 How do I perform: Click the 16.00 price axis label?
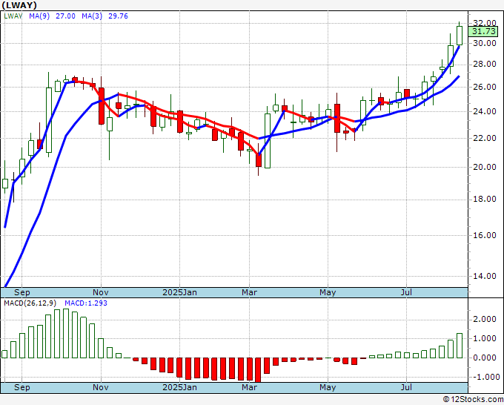tap(485, 235)
